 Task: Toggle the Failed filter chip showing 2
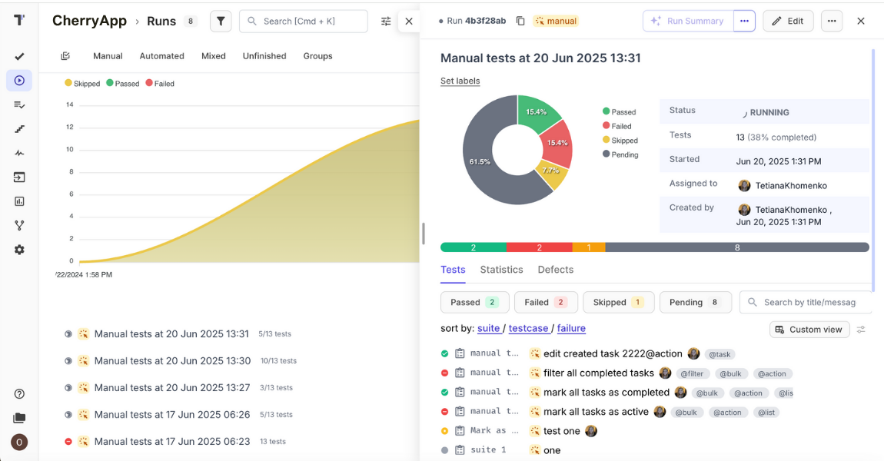click(x=546, y=302)
